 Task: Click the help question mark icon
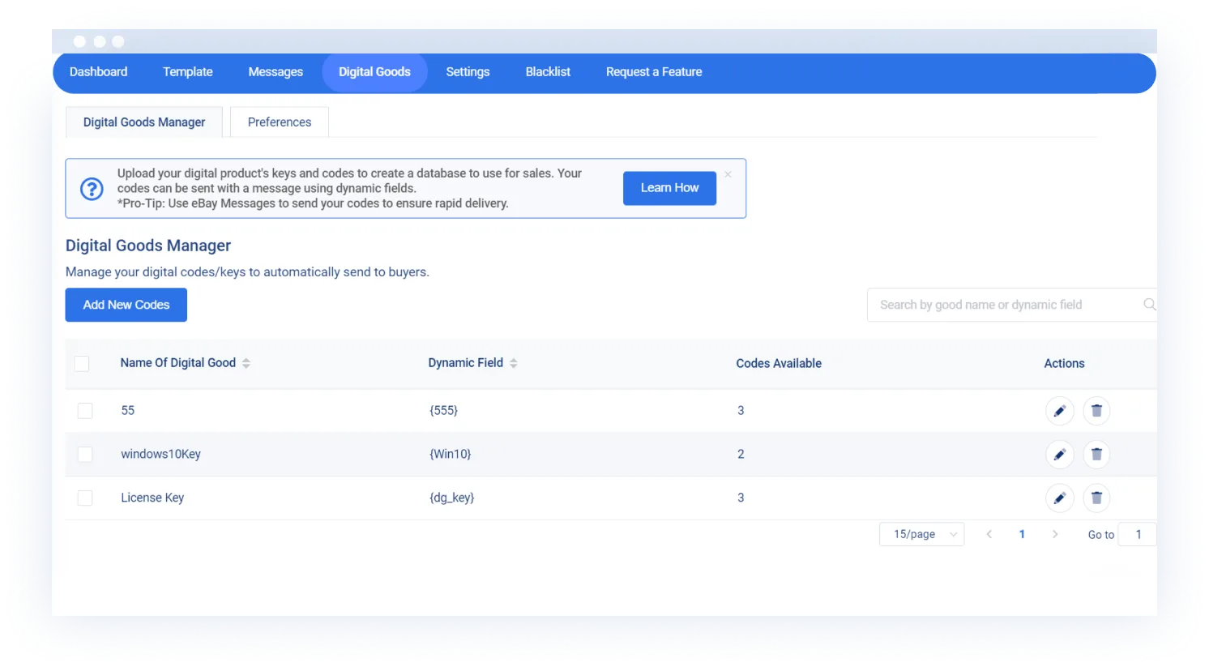(x=92, y=189)
